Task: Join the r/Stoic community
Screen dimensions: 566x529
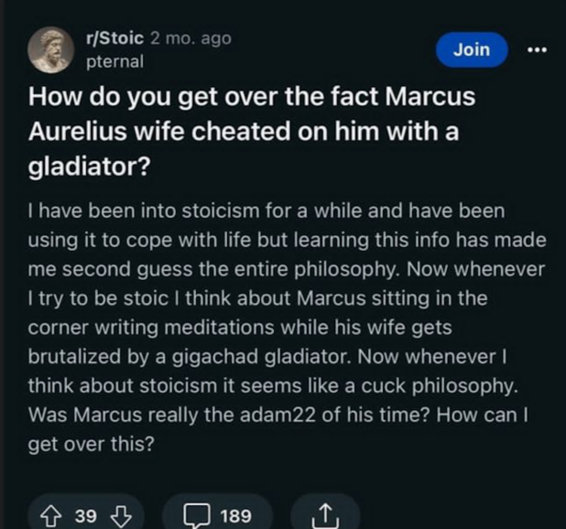Action: [x=472, y=49]
